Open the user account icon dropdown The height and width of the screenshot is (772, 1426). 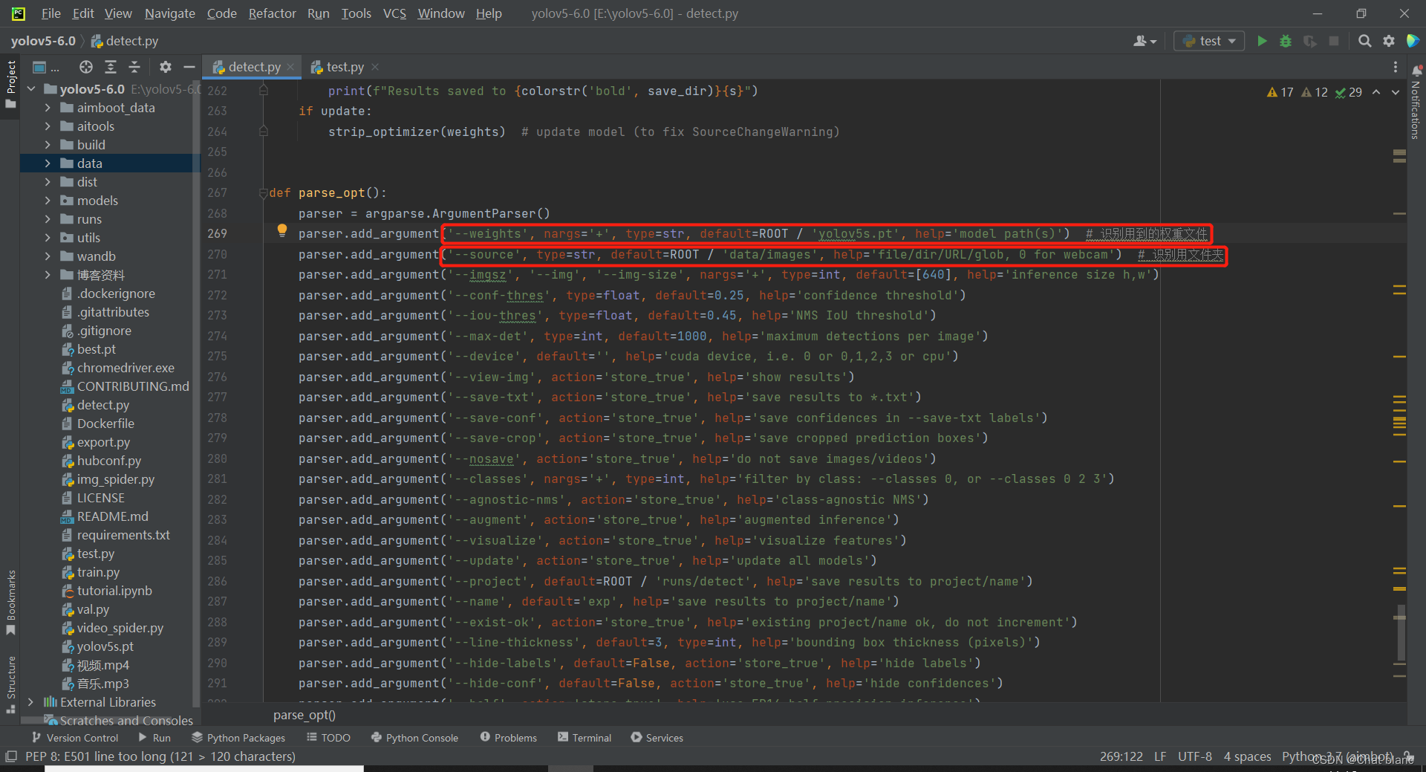click(1145, 41)
